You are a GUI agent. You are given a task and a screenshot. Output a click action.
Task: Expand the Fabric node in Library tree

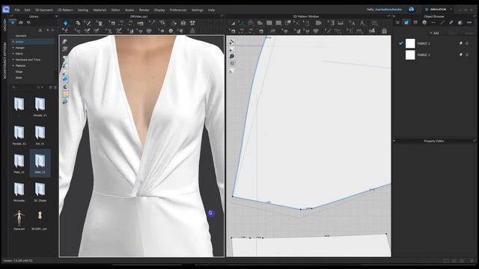tap(13, 54)
